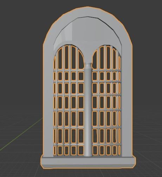The width and height of the screenshot is (162, 177).
Task: Click the column capital atop the center pillar
Action: pyautogui.click(x=88, y=66)
